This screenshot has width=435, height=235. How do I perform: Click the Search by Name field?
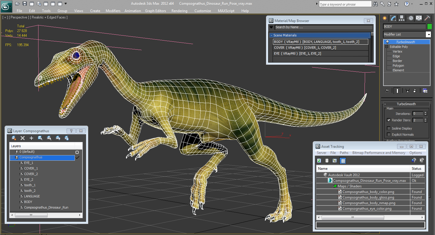323,27
